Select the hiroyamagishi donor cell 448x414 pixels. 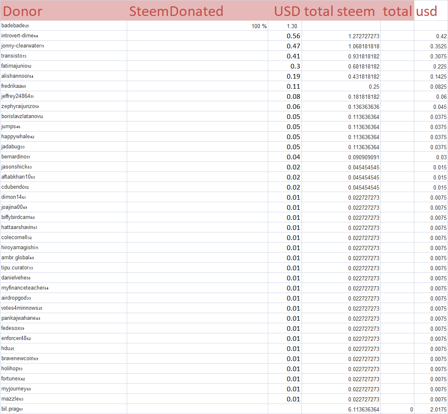pos(64,248)
